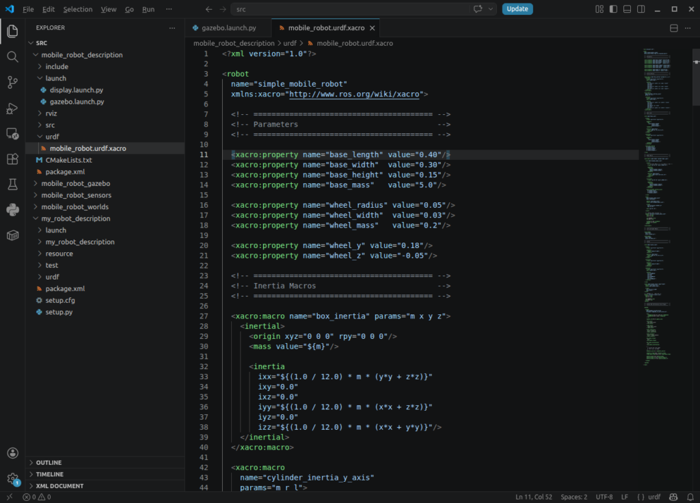Open the containers box icon in activity bar
The image size is (700, 503).
12,235
